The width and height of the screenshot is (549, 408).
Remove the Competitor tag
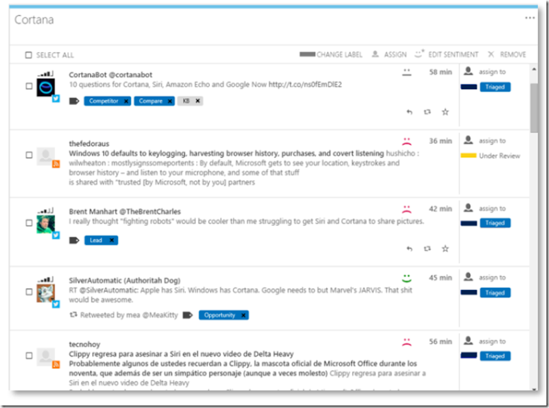(x=126, y=101)
